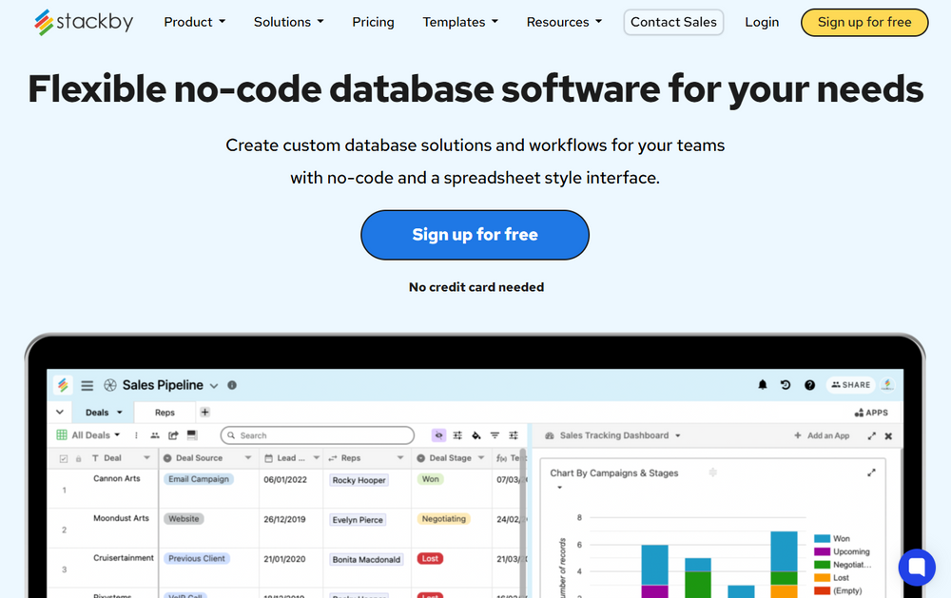Toggle the lock icon in the column header

click(77, 457)
